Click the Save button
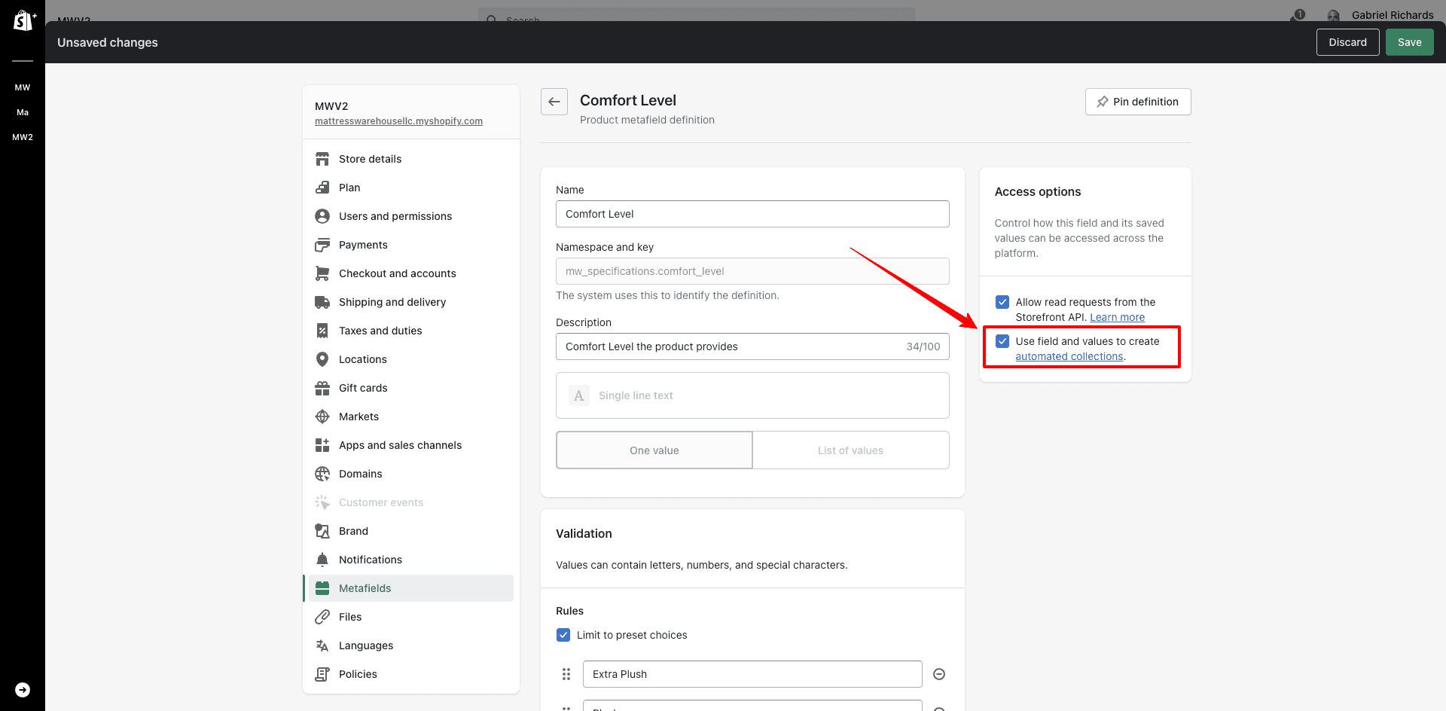This screenshot has height=711, width=1446. click(x=1409, y=42)
